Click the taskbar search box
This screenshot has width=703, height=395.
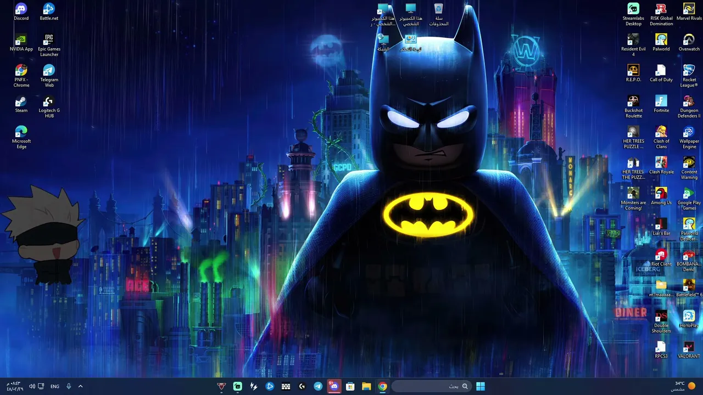click(x=431, y=386)
